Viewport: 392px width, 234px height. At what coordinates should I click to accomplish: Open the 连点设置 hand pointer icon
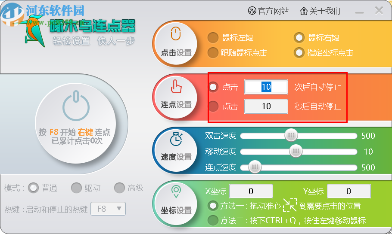tap(176, 97)
